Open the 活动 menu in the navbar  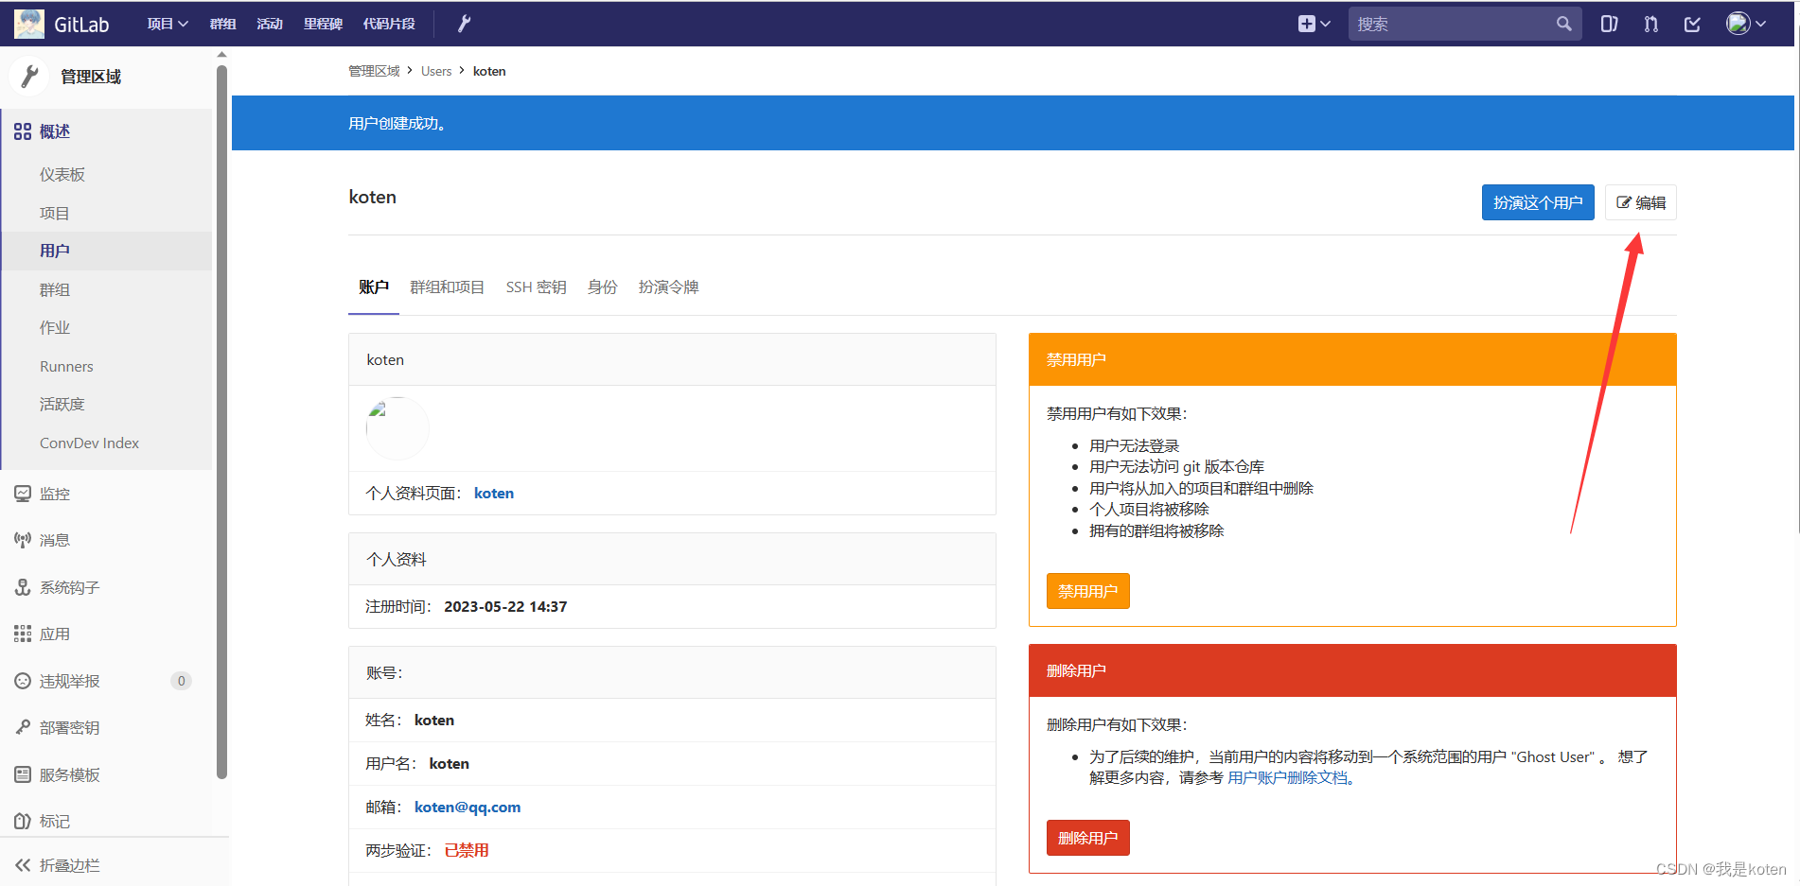(x=270, y=24)
